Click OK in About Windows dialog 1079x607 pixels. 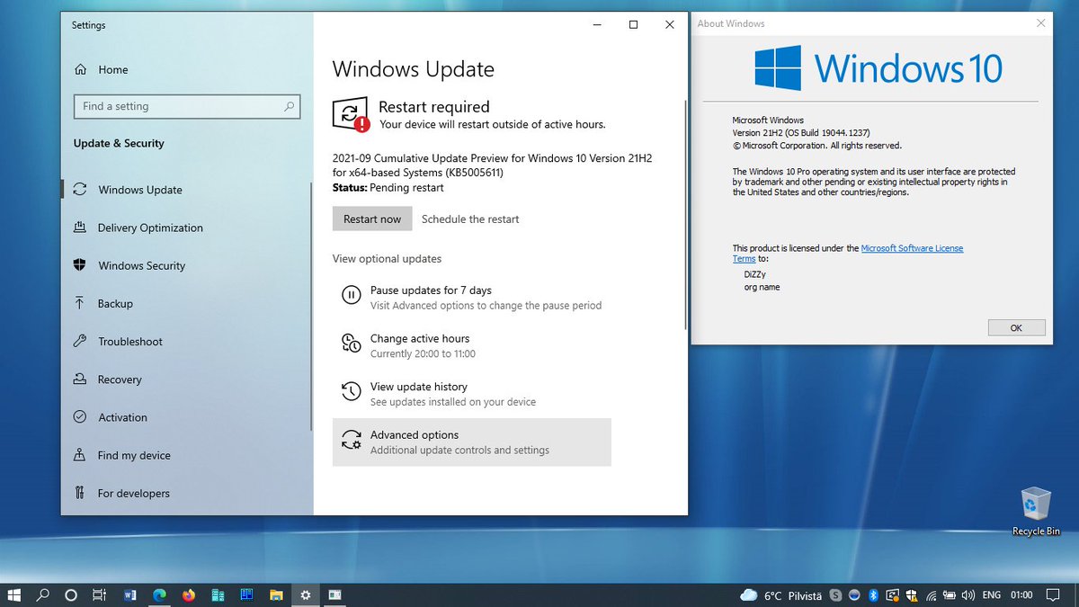tap(1016, 327)
